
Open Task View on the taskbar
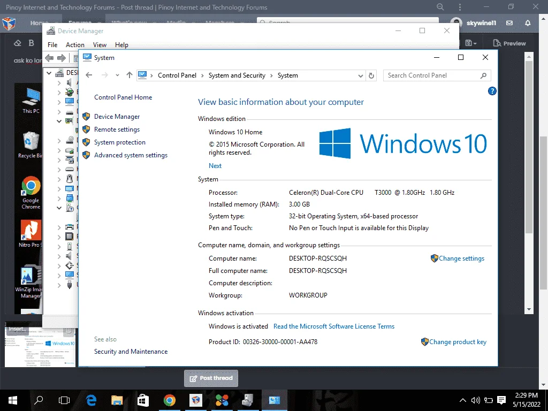pyautogui.click(x=64, y=400)
